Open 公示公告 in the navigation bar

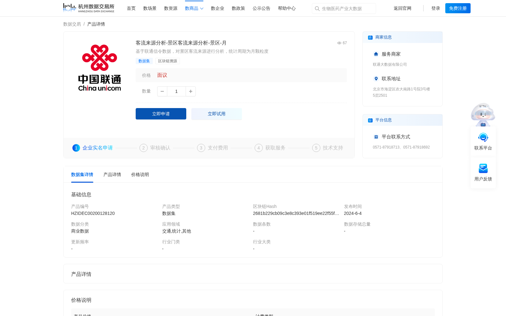point(262,9)
